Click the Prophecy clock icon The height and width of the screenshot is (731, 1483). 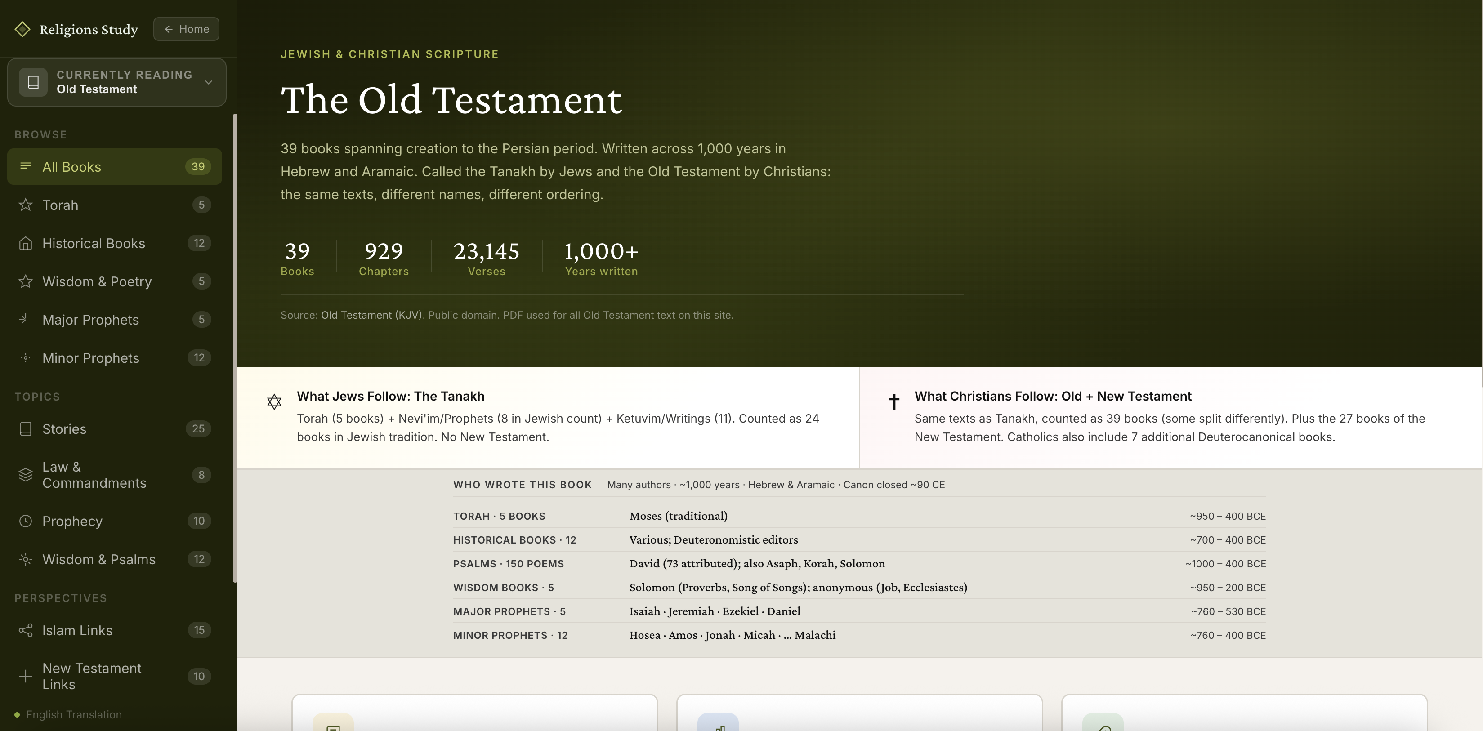25,521
